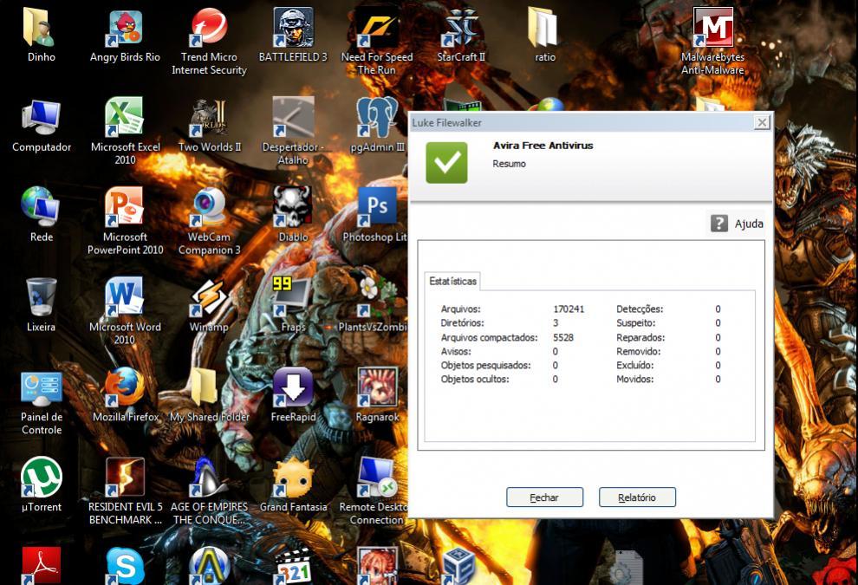Open Skype shortcut
The height and width of the screenshot is (585, 858).
125,566
